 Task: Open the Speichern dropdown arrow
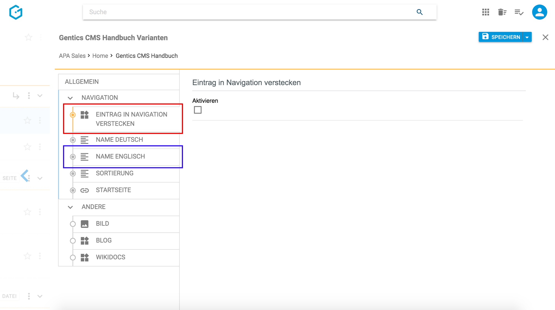click(527, 37)
